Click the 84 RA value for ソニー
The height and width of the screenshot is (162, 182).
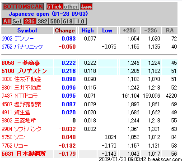coord(174,137)
